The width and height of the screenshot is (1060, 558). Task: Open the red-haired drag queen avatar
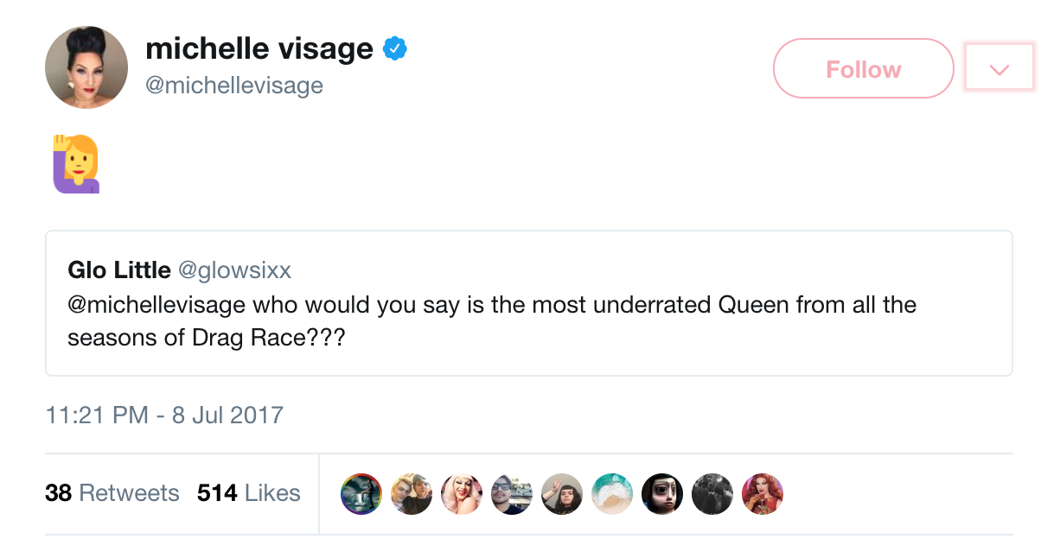point(763,494)
